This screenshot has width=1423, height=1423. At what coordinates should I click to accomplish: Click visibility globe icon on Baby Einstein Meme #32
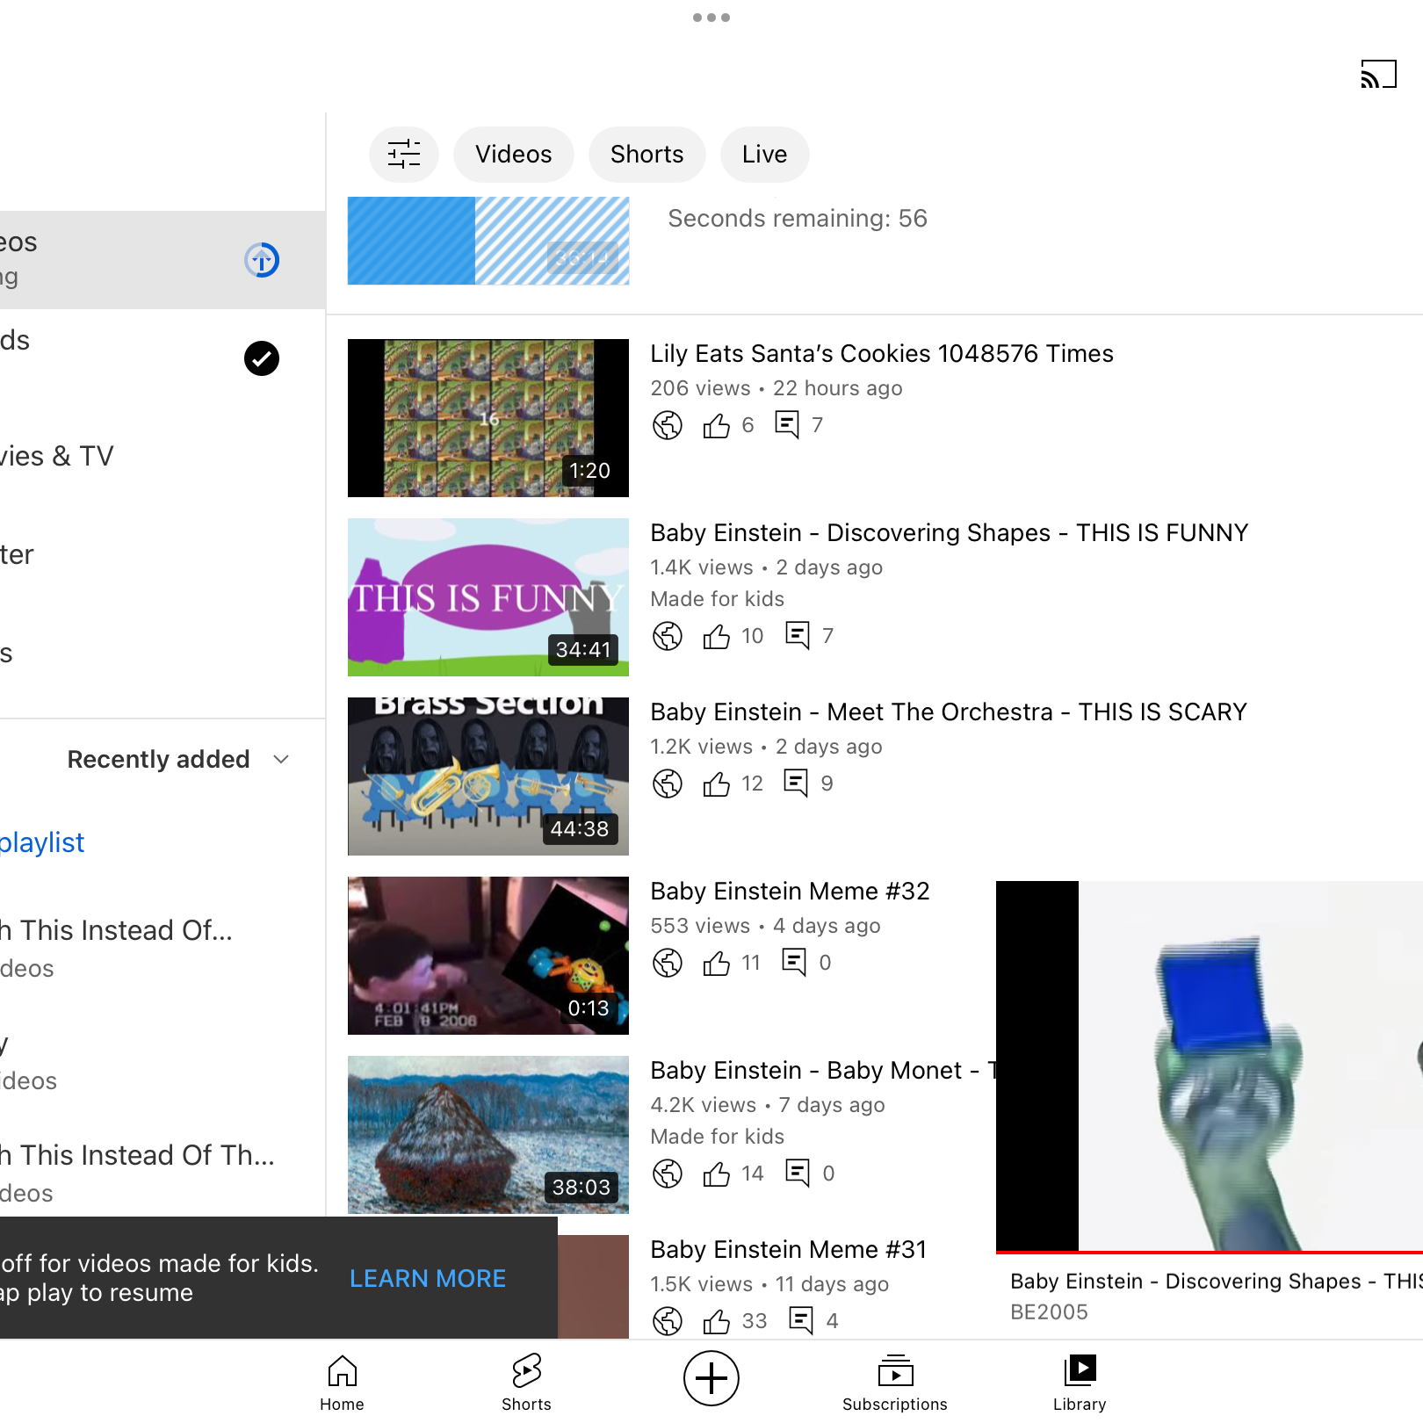coord(668,963)
